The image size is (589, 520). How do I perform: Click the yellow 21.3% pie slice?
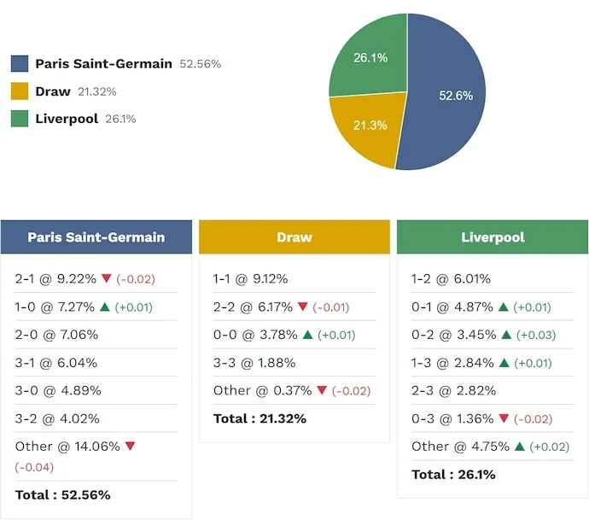pos(367,128)
